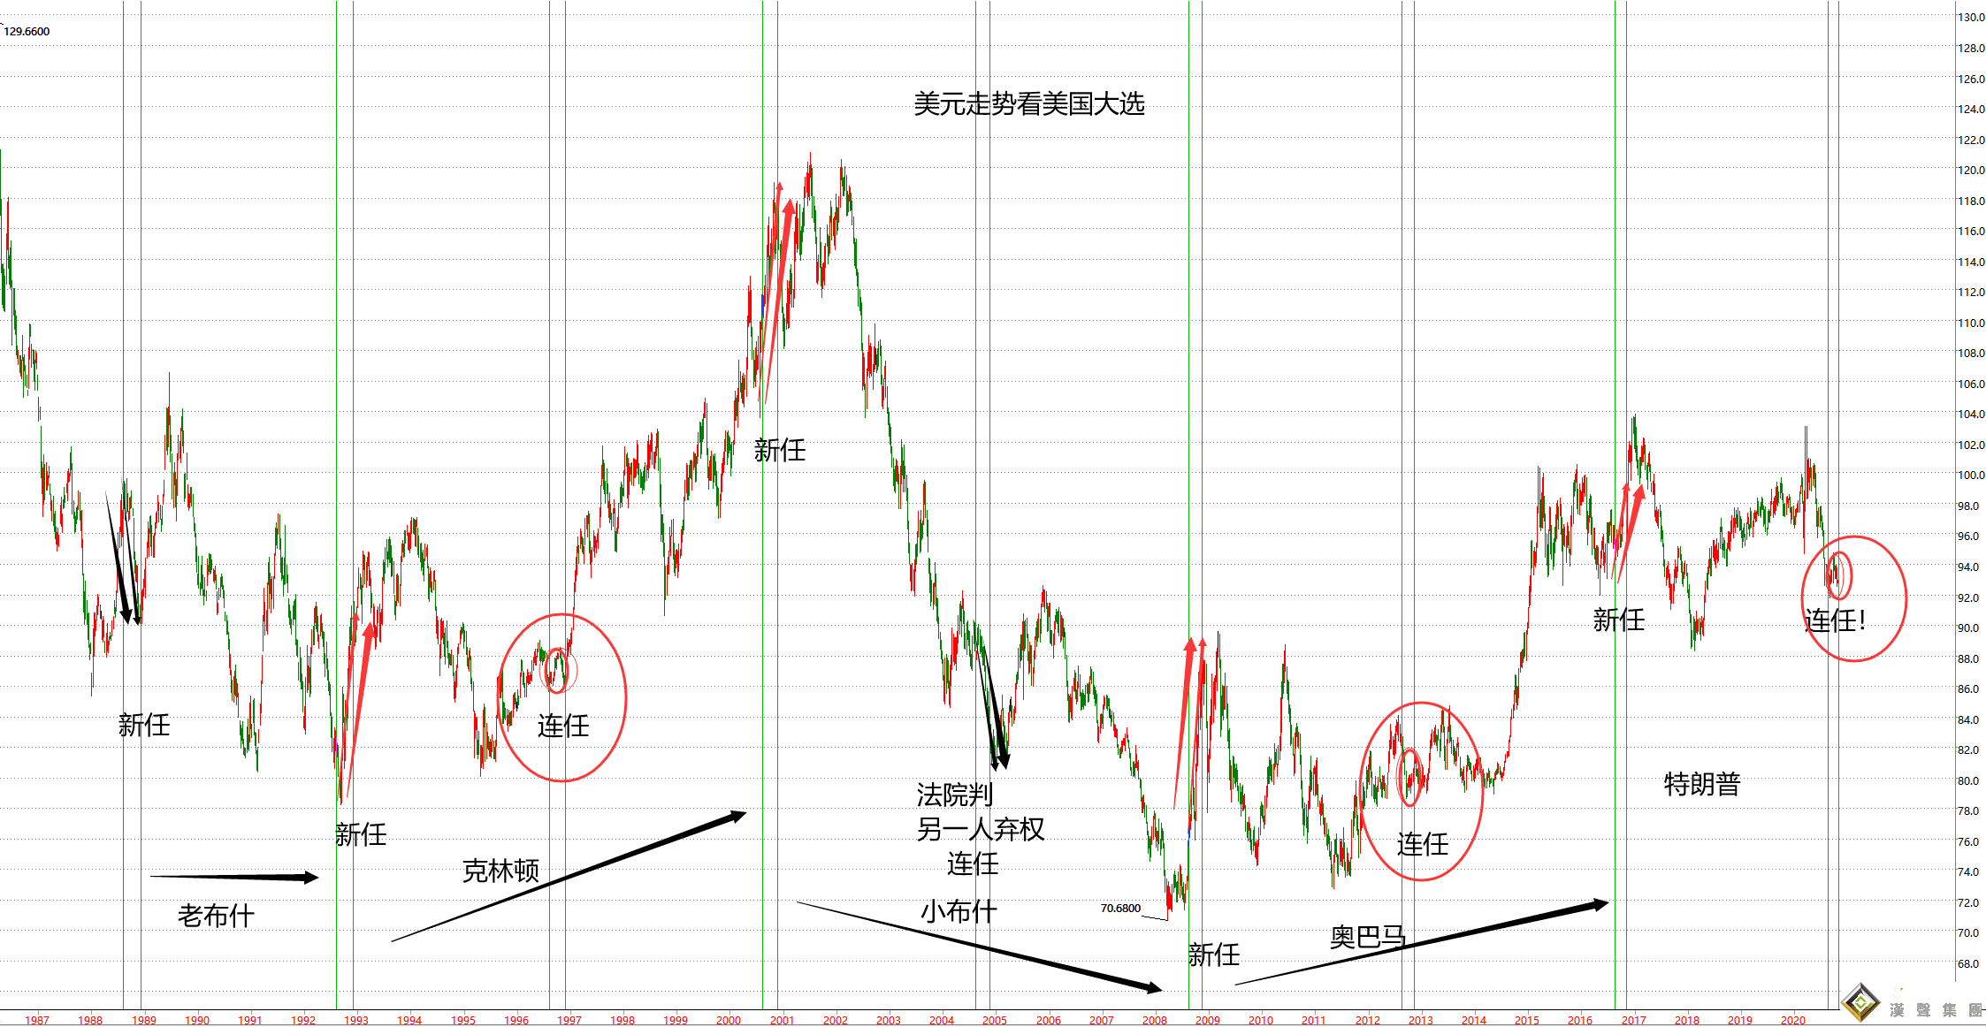Image resolution: width=1986 pixels, height=1027 pixels.
Task: Select the 2000 year label on time axis
Action: (729, 1020)
